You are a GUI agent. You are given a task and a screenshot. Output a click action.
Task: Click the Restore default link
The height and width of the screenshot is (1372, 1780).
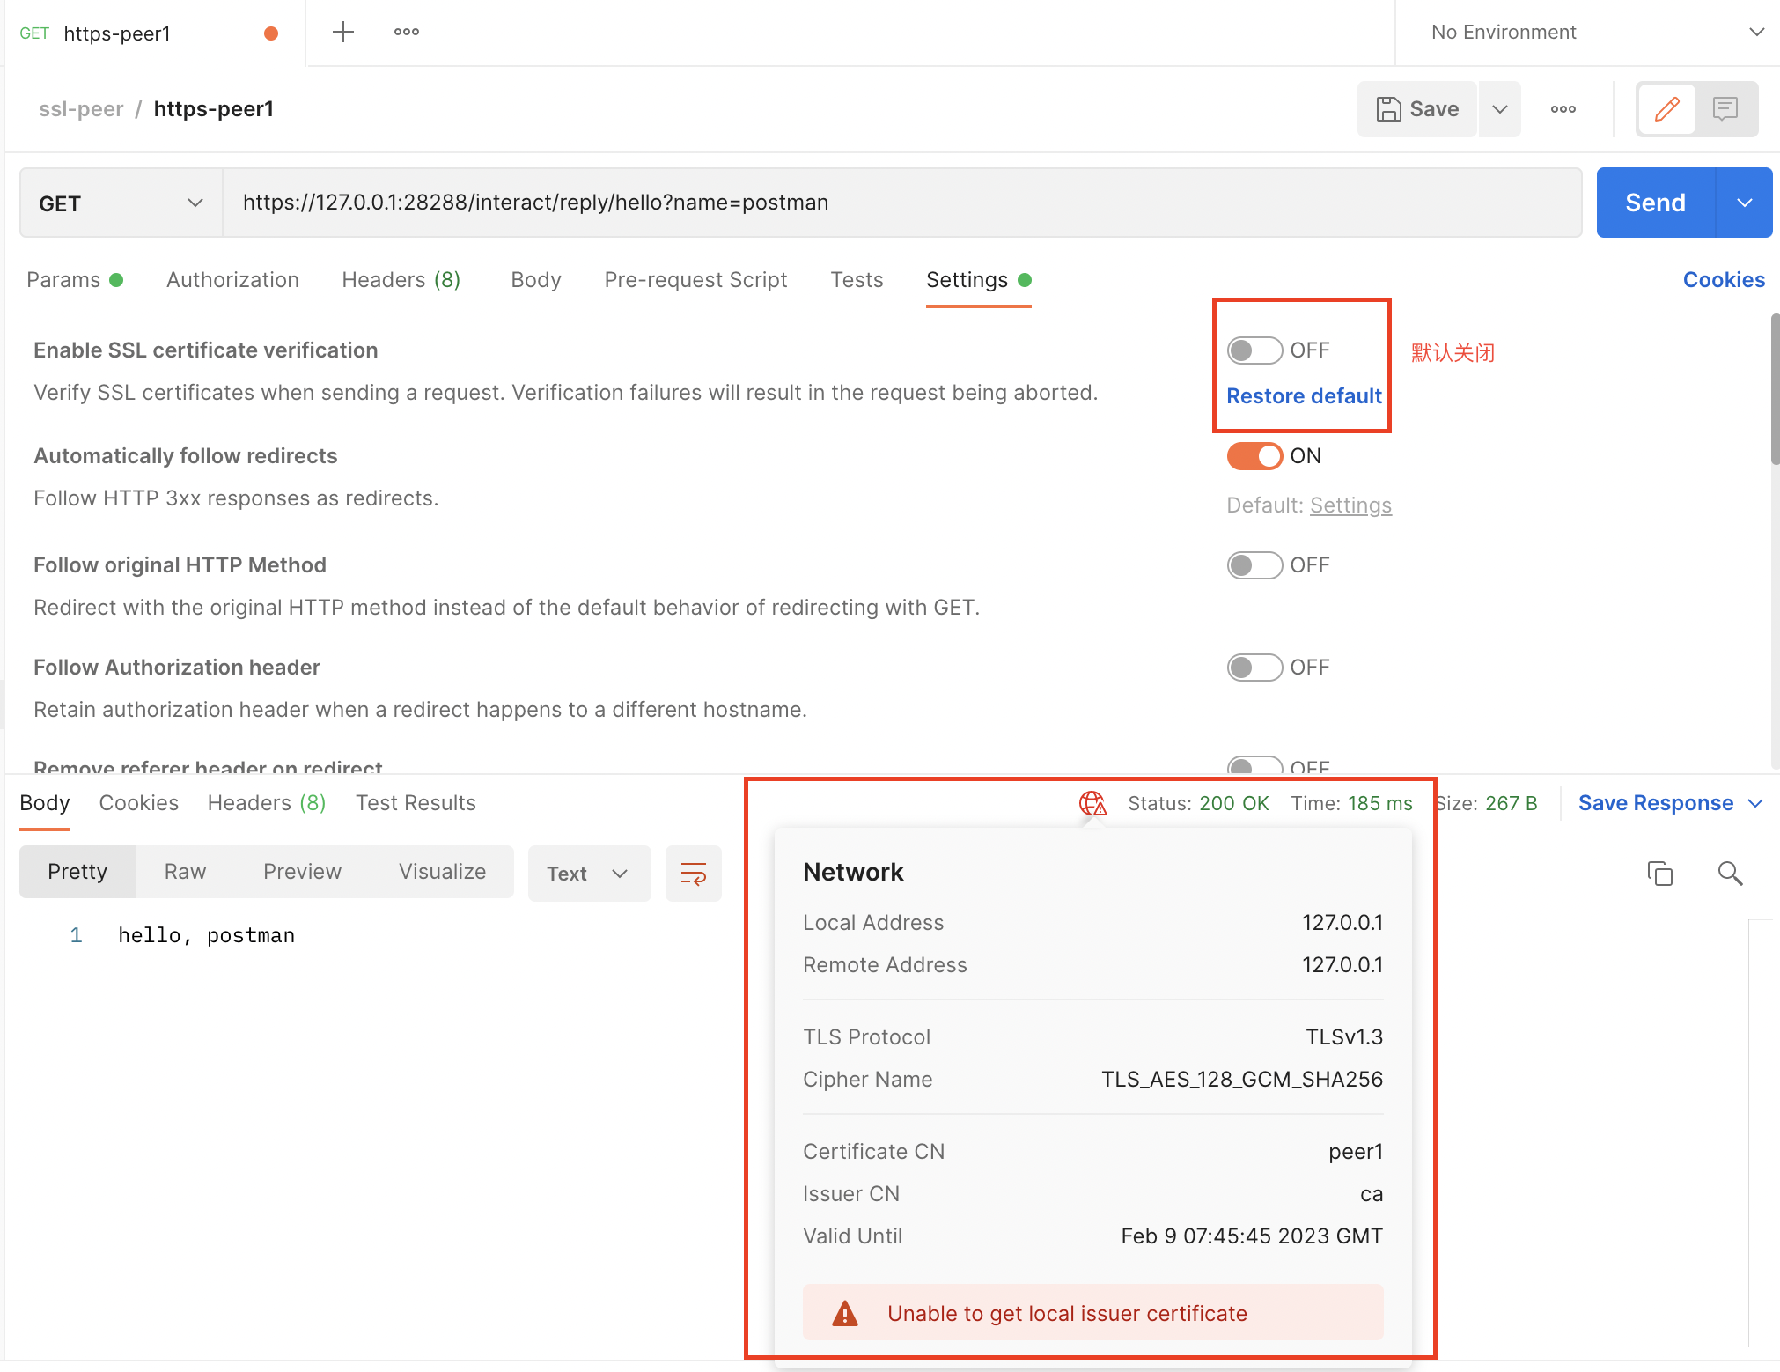coord(1303,395)
